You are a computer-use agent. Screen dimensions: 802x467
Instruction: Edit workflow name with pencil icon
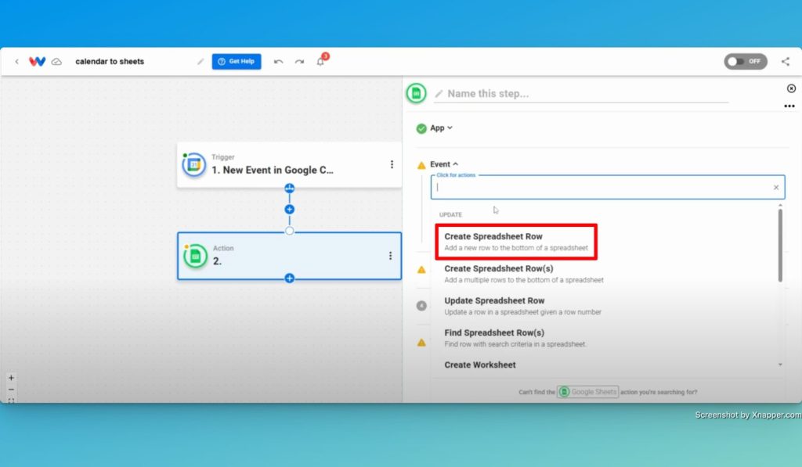coord(200,62)
